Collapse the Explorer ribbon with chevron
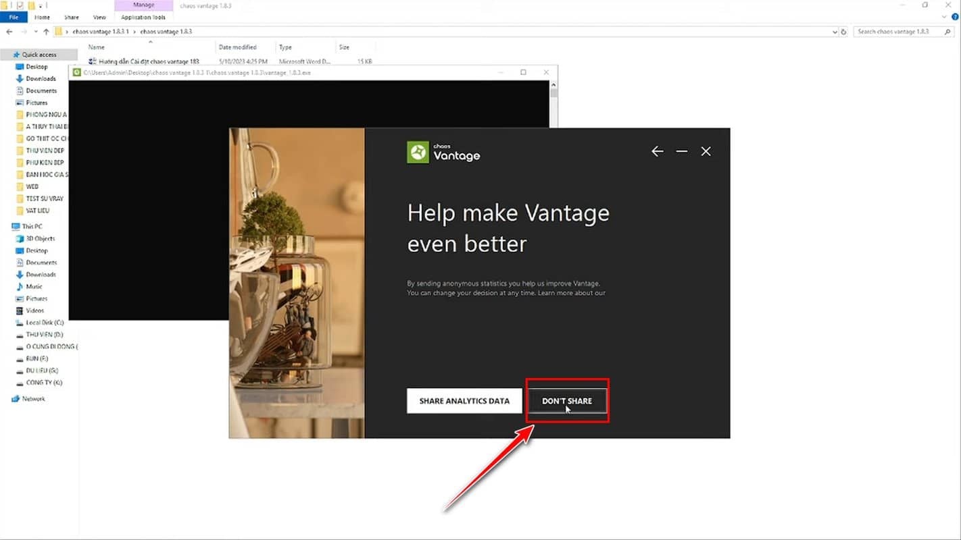 (945, 17)
